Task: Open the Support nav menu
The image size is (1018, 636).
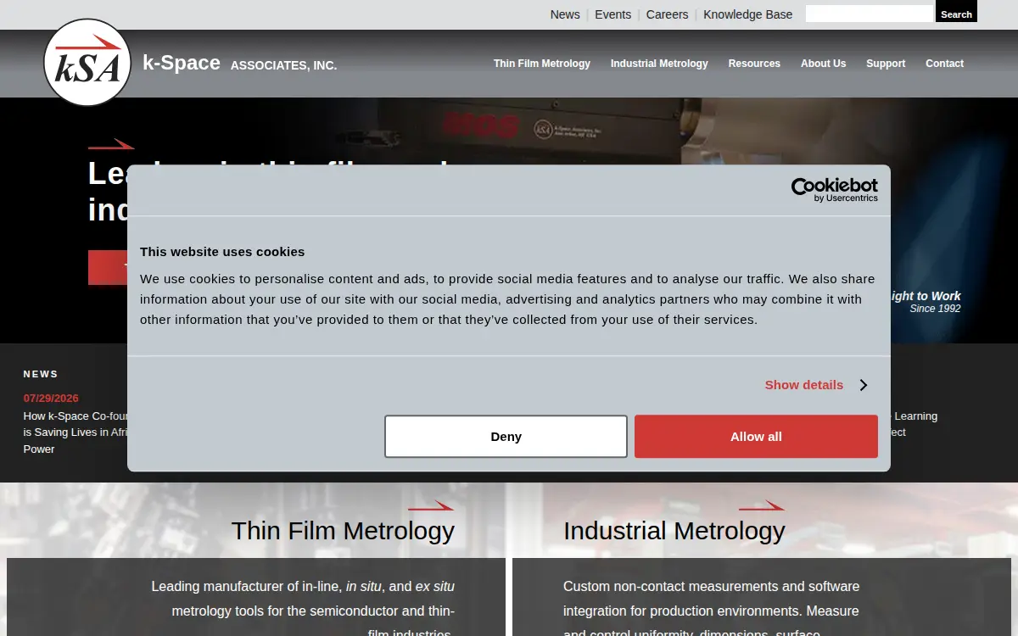Action: 886,64
